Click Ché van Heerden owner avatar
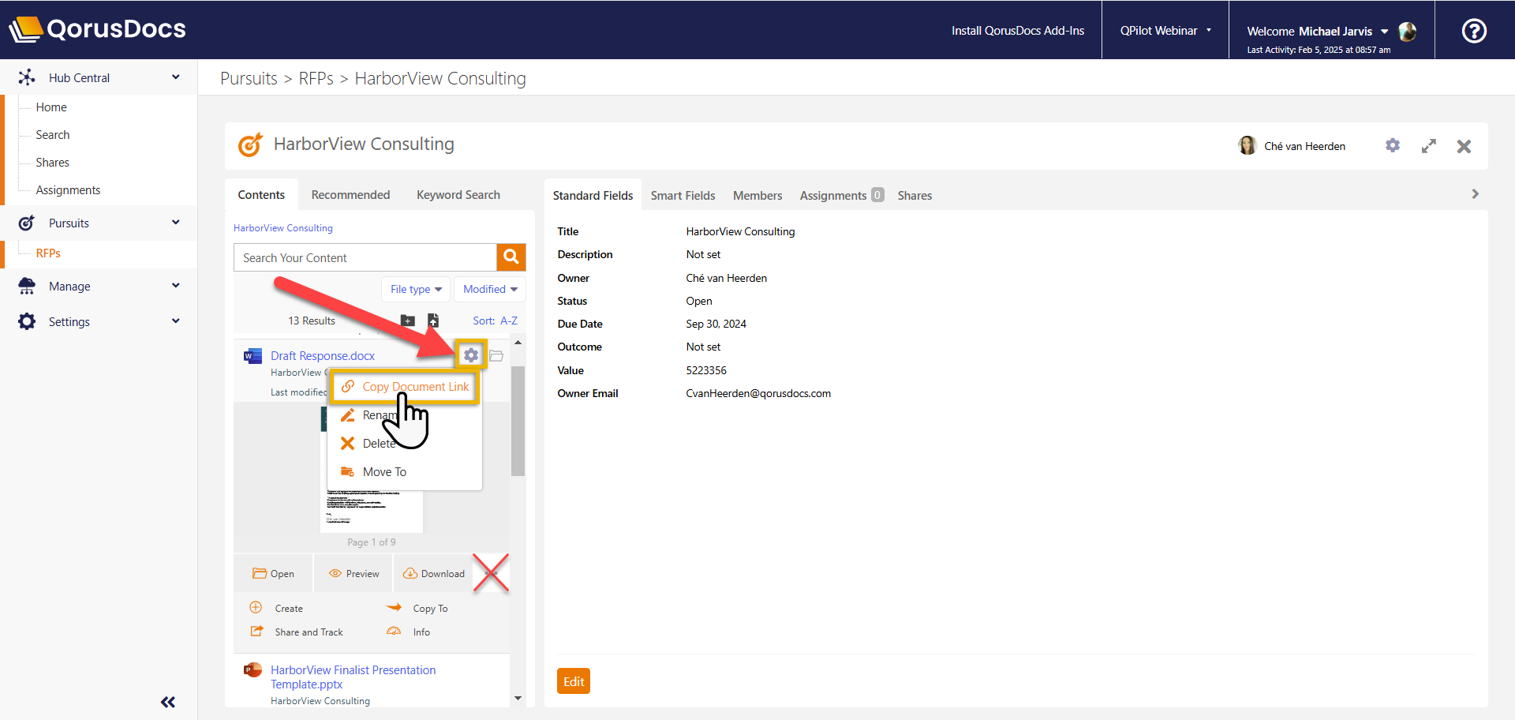 pyautogui.click(x=1248, y=145)
